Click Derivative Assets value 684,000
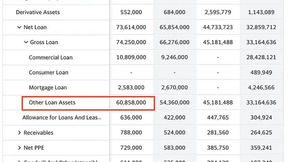 pos(174,12)
